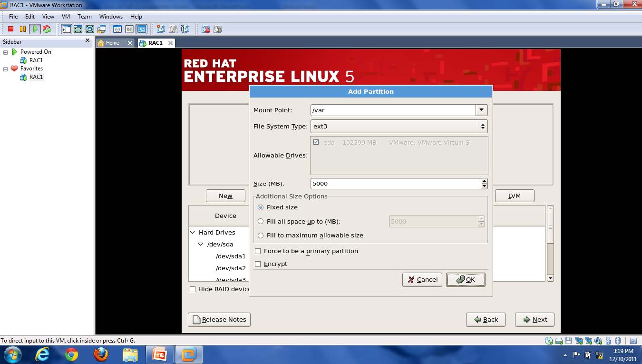Enable the Encrypt checkbox
Image resolution: width=642 pixels, height=364 pixels.
point(258,264)
